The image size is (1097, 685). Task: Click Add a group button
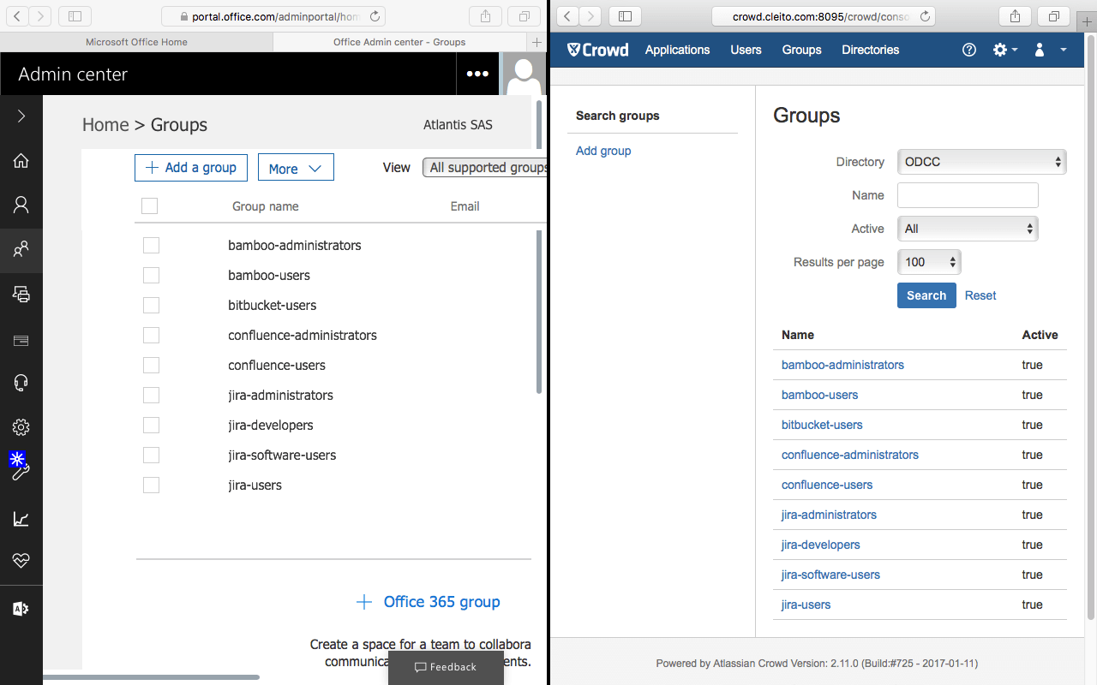pyautogui.click(x=191, y=168)
